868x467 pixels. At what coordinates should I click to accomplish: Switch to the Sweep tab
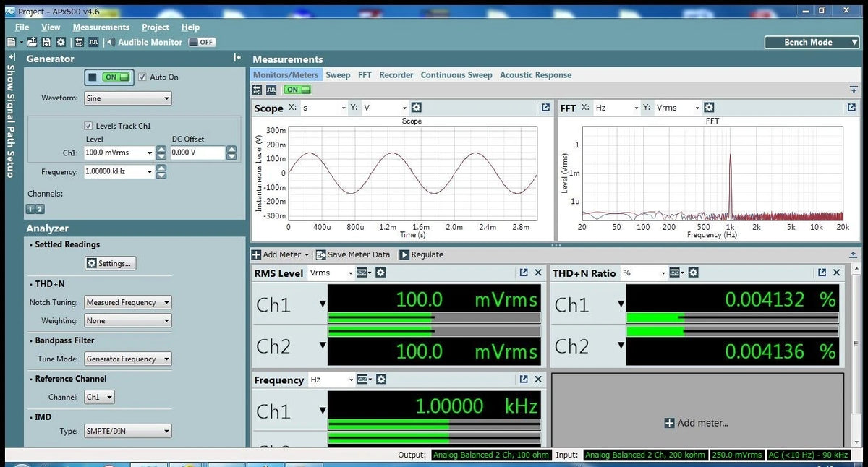[339, 74]
